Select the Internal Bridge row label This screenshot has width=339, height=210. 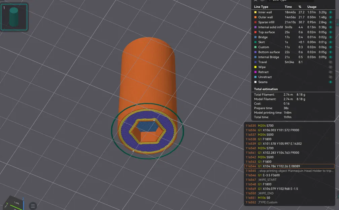tap(269, 57)
